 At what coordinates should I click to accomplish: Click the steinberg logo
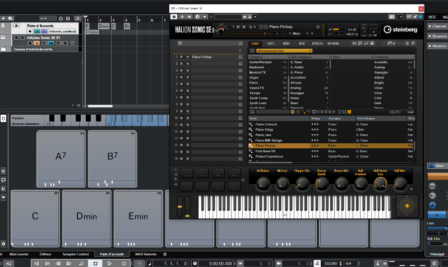[400, 29]
